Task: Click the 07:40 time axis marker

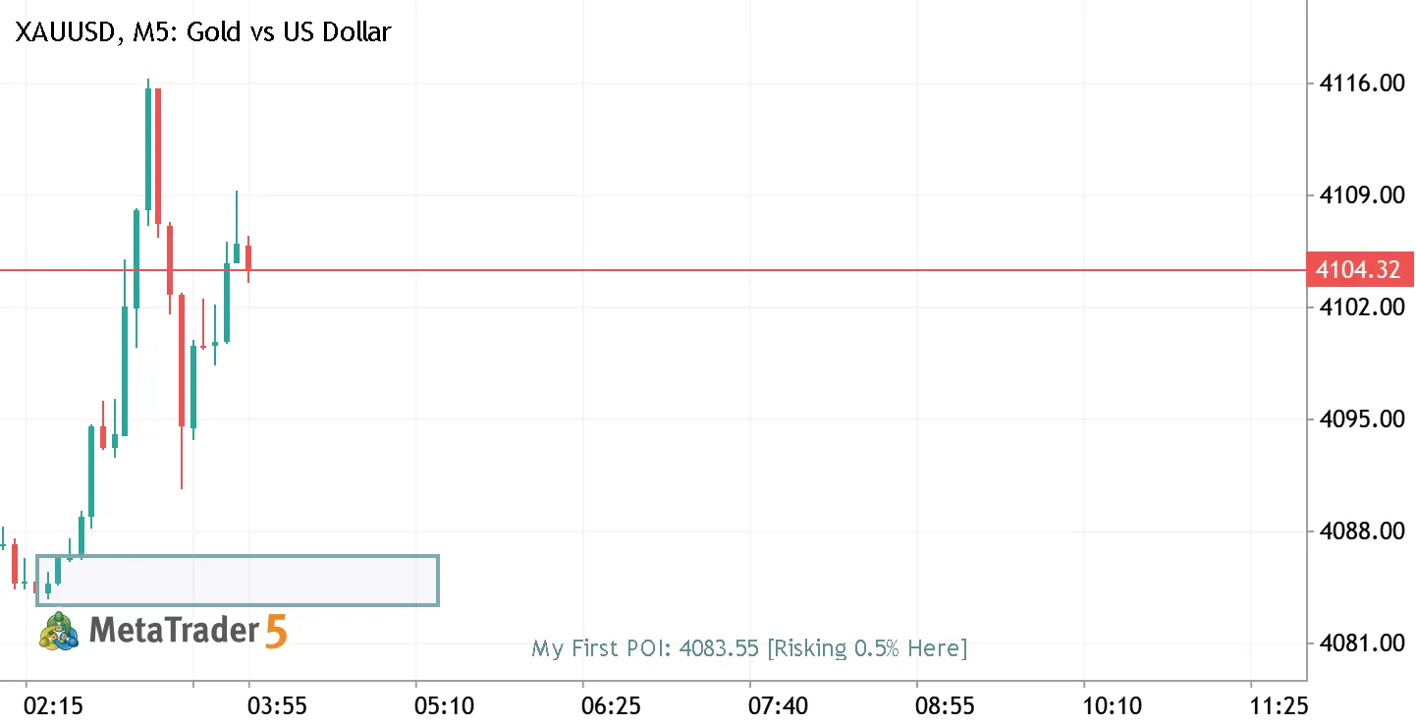Action: click(x=778, y=705)
